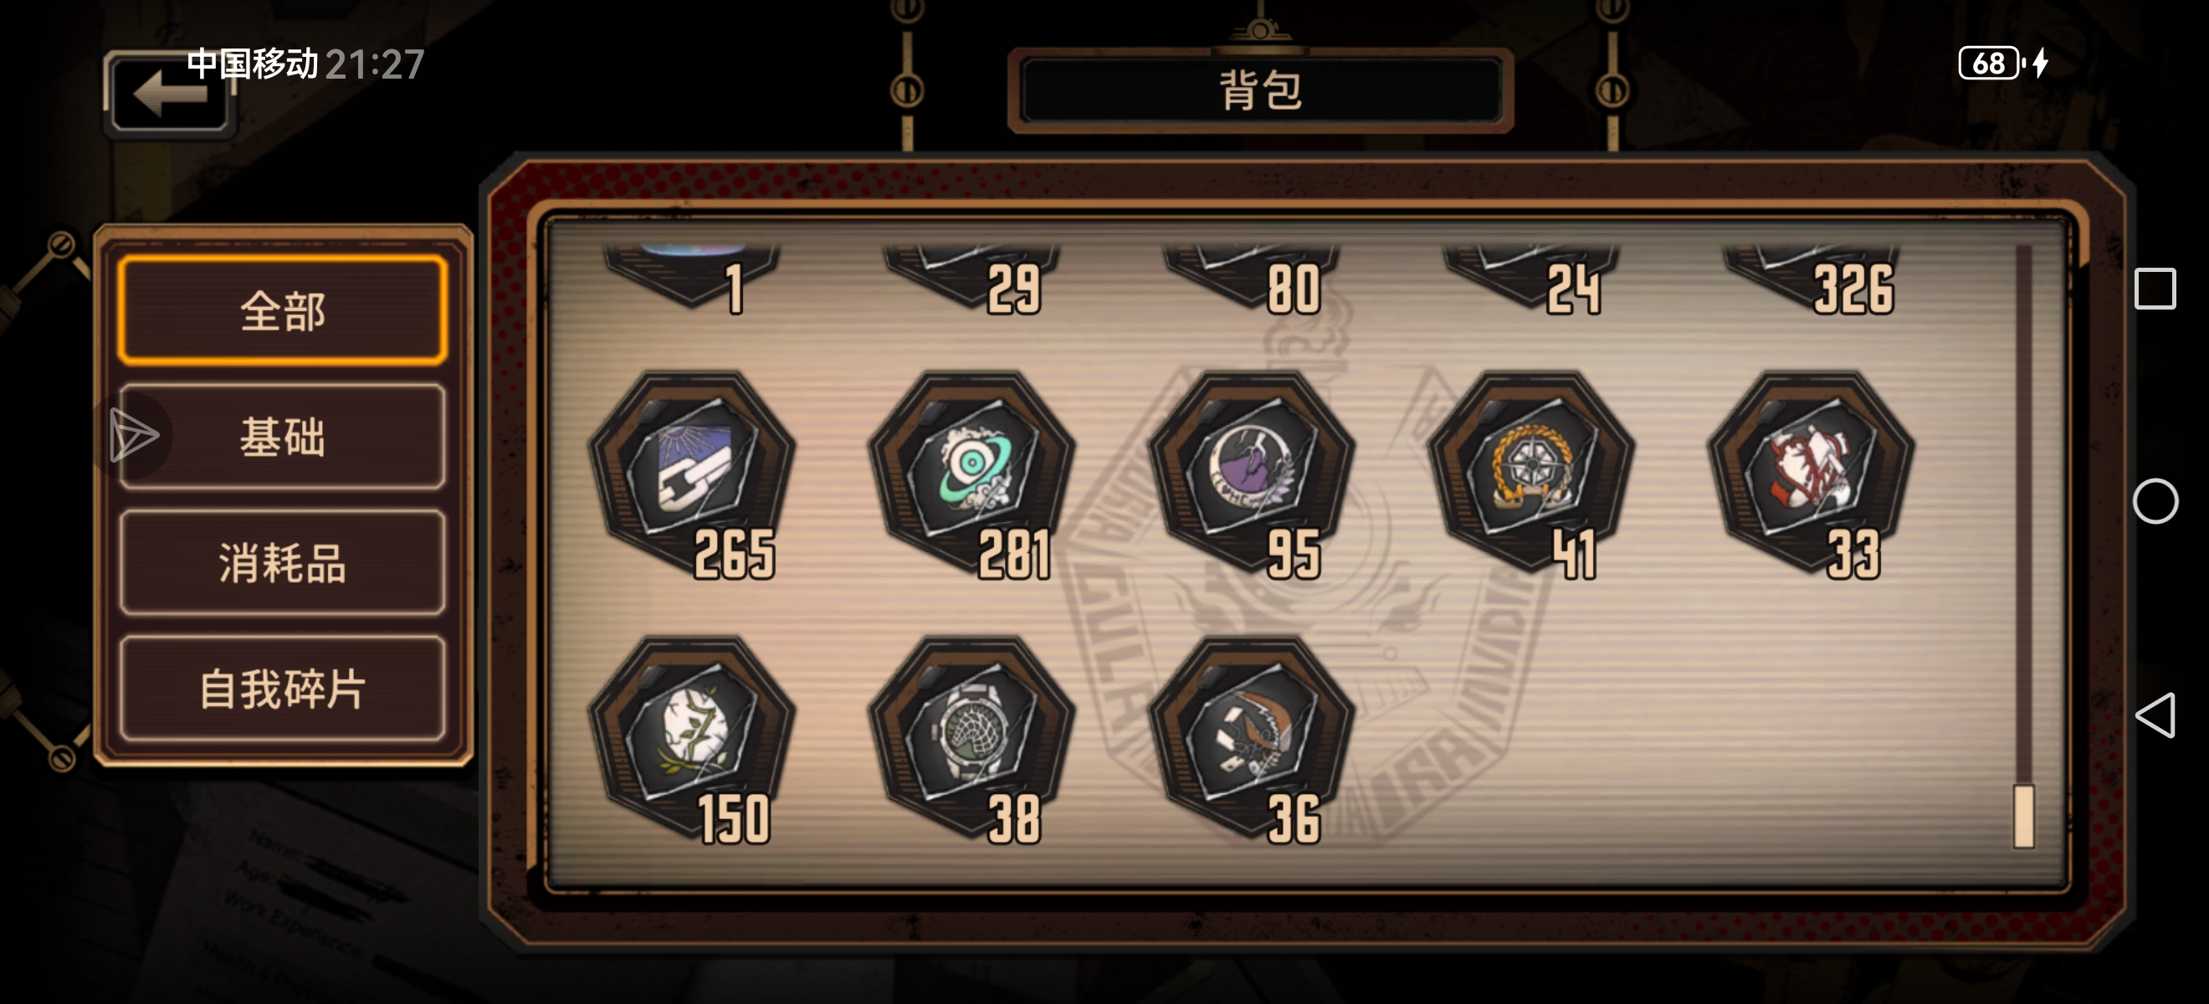Tap the Android back triangle button
Image resolution: width=2209 pixels, height=1004 pixels.
[x=2155, y=715]
